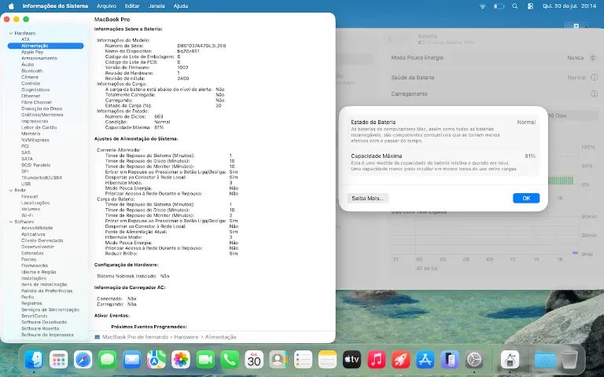
Task: Open Finder from the Dock
Action: [34, 360]
